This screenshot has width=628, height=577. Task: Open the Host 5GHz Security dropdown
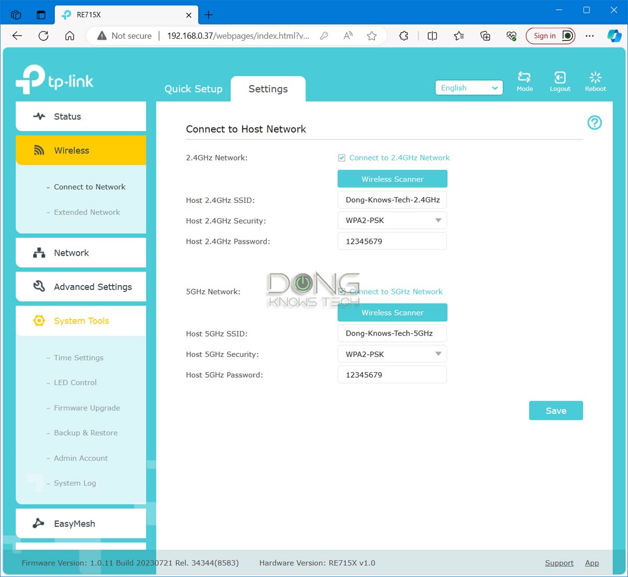392,354
